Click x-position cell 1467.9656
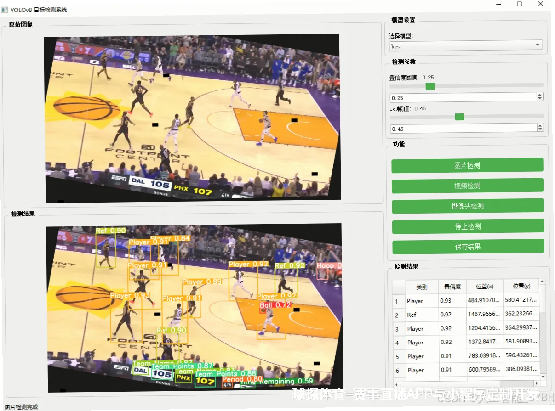 pyautogui.click(x=485, y=315)
